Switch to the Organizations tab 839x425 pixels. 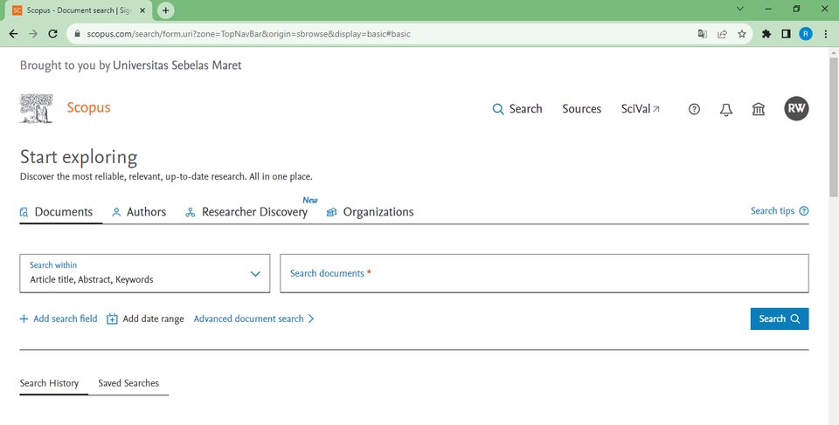(x=371, y=212)
